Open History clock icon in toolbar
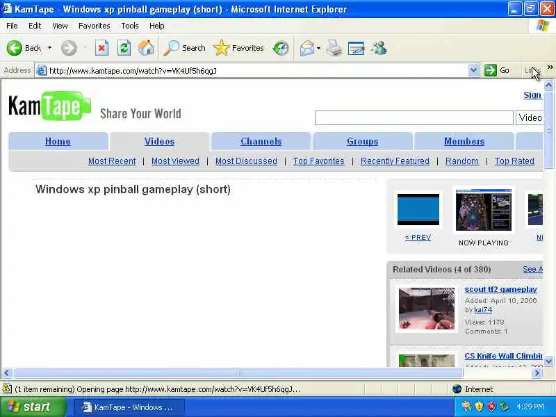This screenshot has height=417, width=556. click(x=281, y=48)
